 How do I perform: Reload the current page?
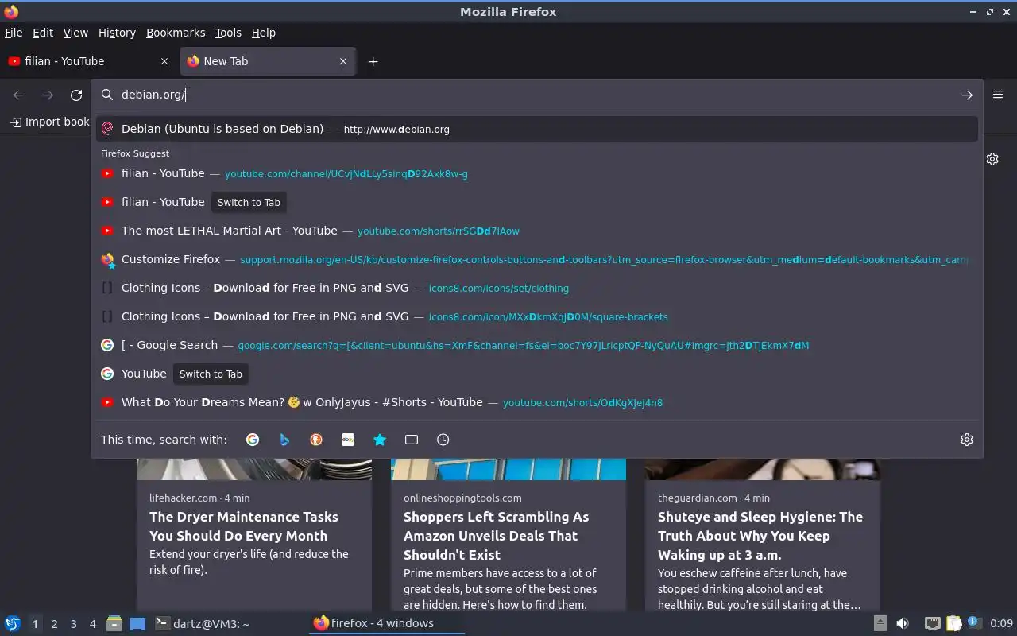click(76, 95)
